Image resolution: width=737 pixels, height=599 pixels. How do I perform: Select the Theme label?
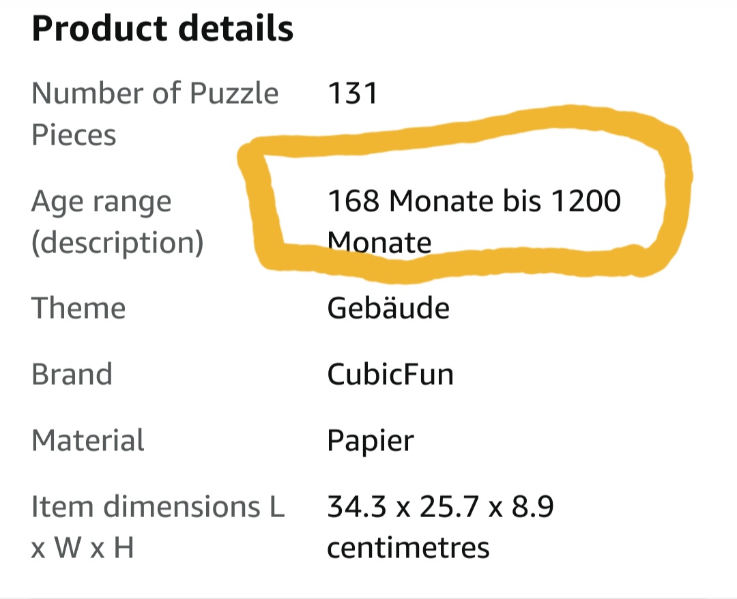point(78,308)
